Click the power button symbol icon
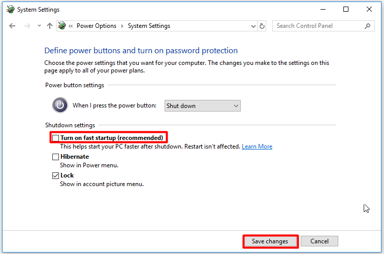 pyautogui.click(x=60, y=105)
